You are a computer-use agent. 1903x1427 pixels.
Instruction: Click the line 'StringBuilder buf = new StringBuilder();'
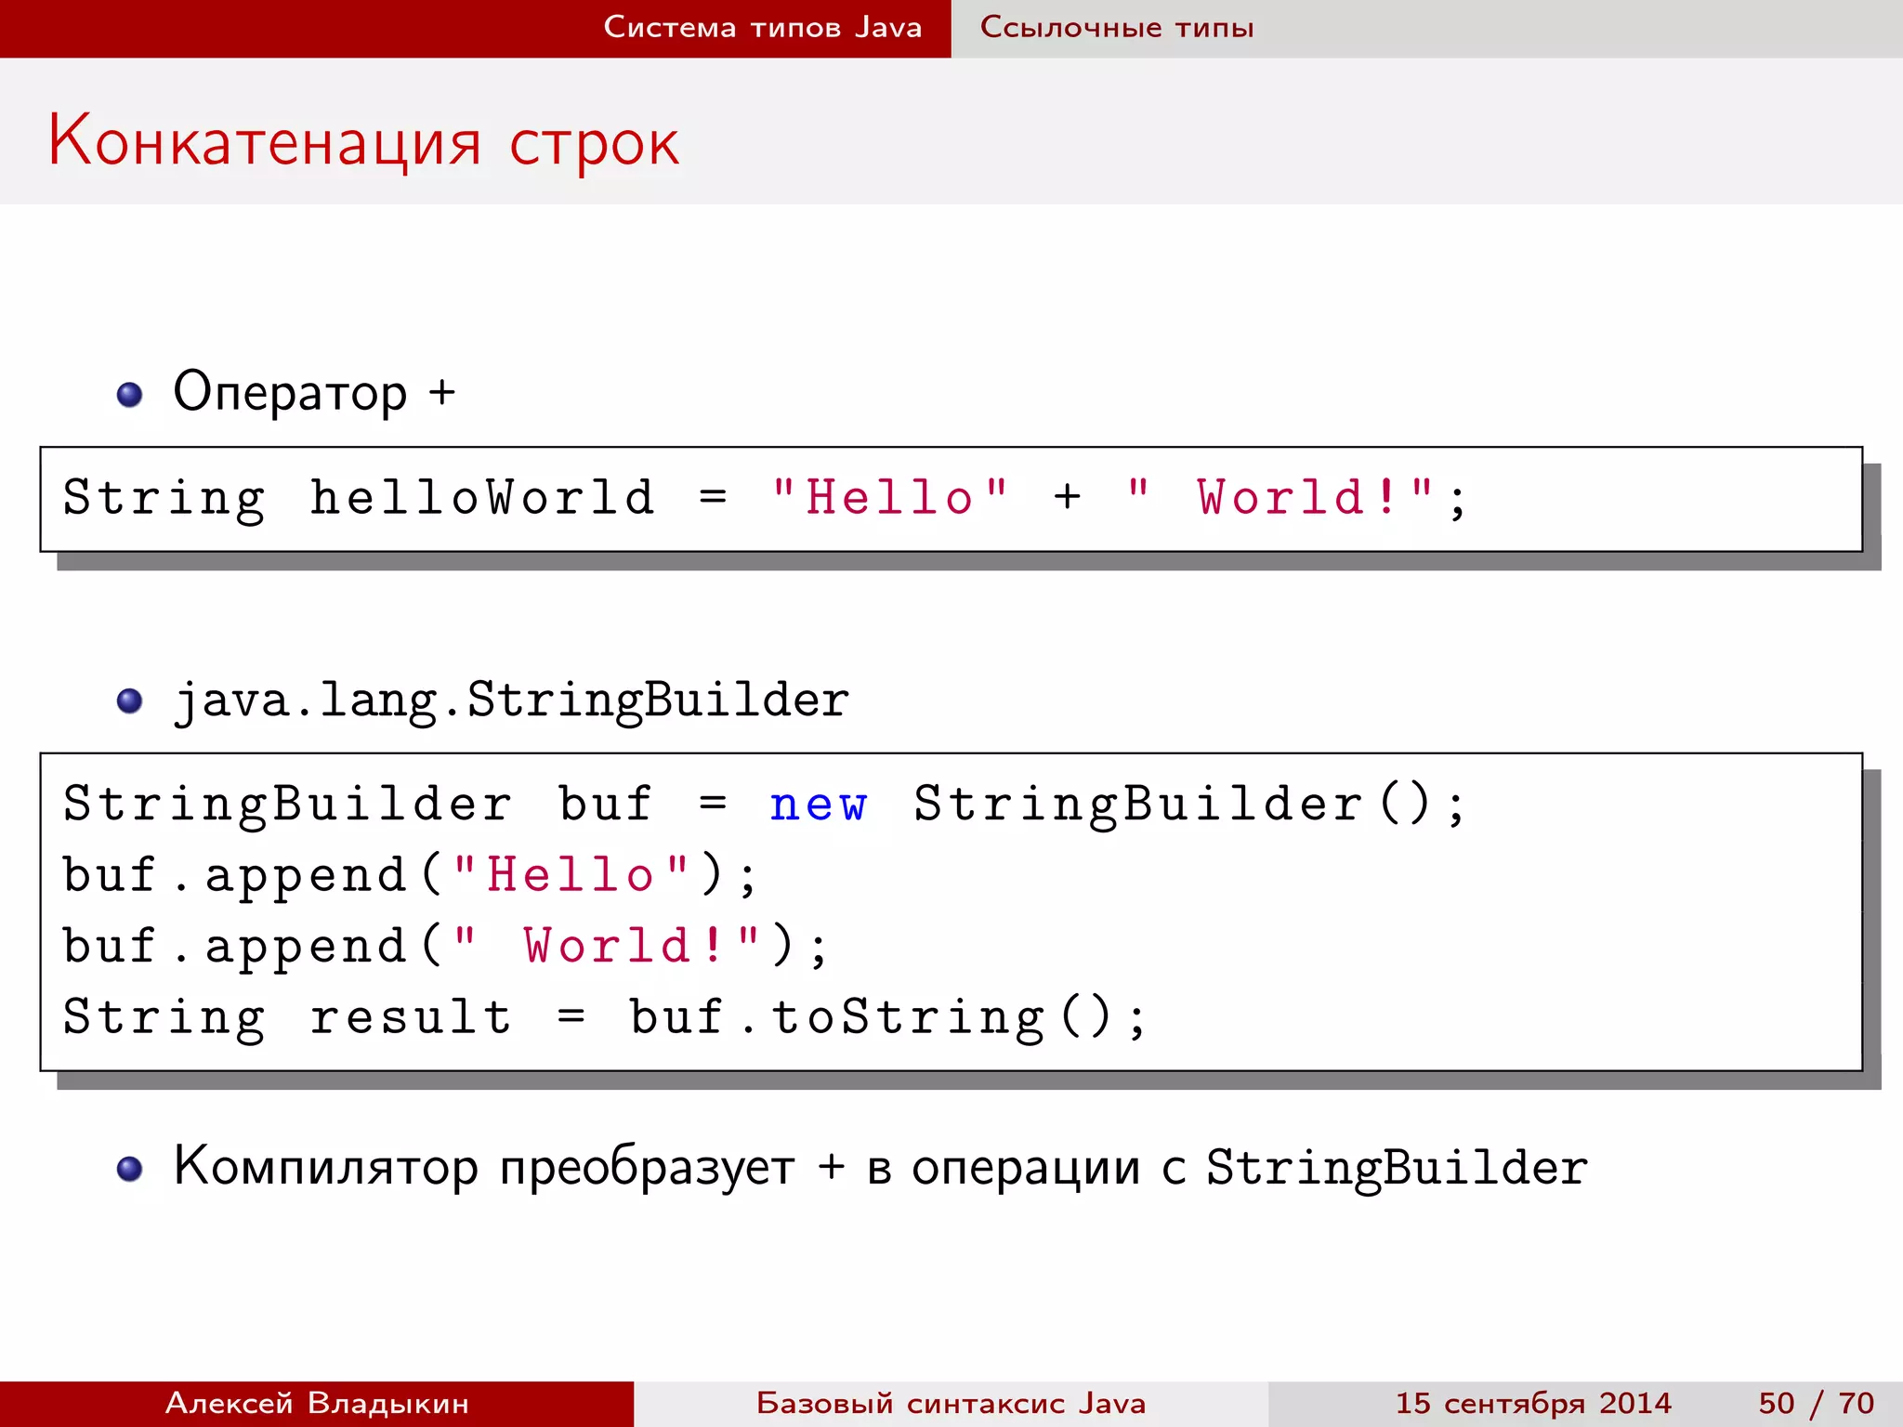(x=764, y=804)
